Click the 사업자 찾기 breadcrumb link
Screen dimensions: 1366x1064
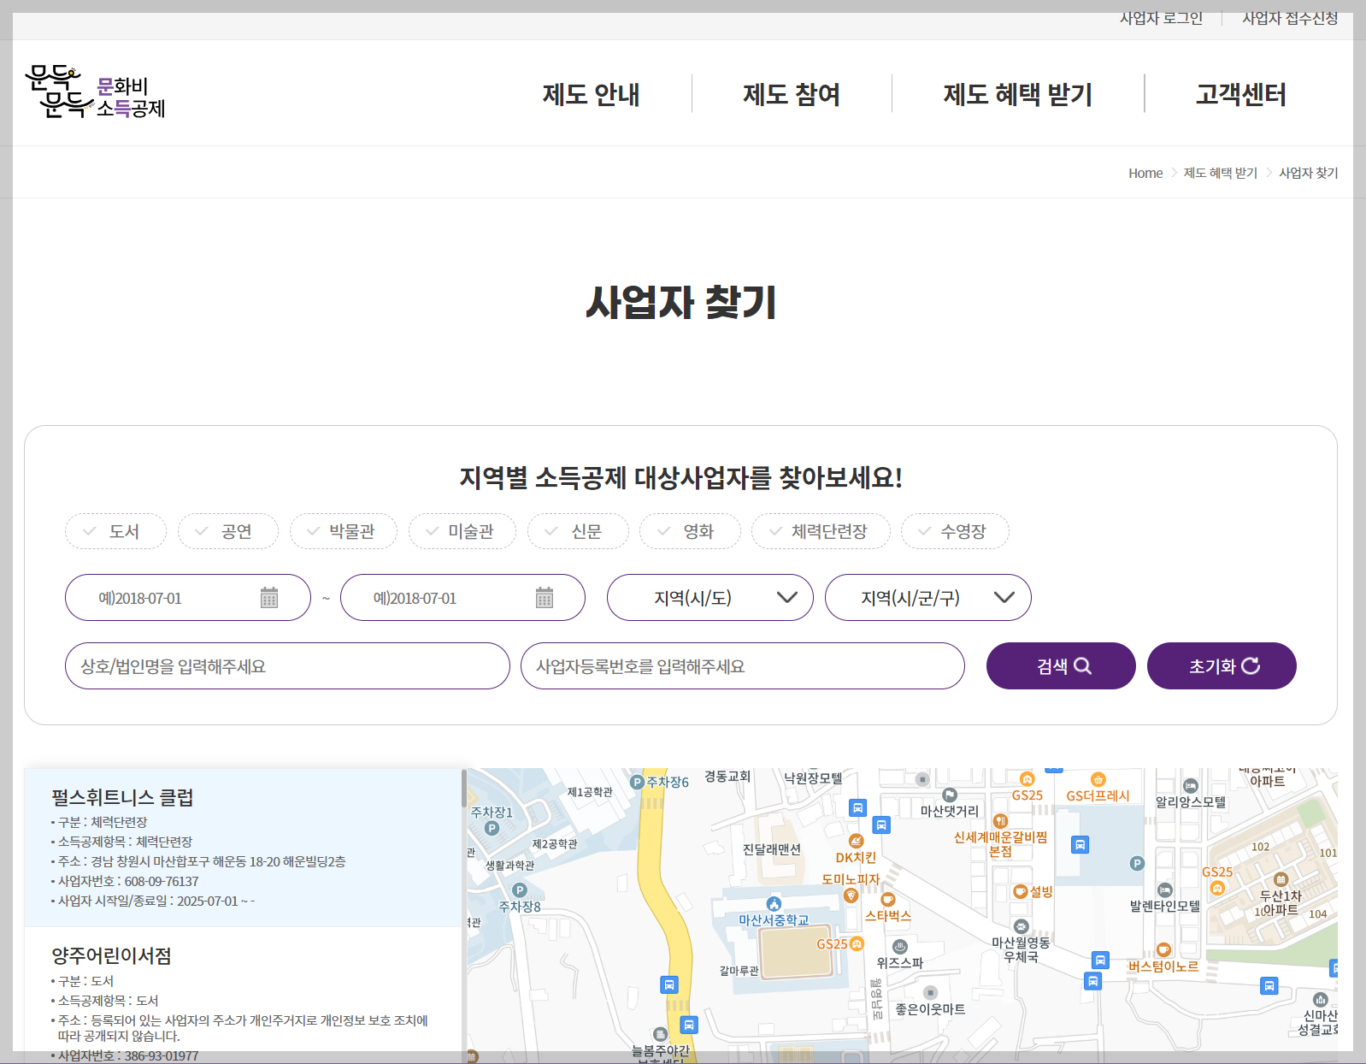1309,173
